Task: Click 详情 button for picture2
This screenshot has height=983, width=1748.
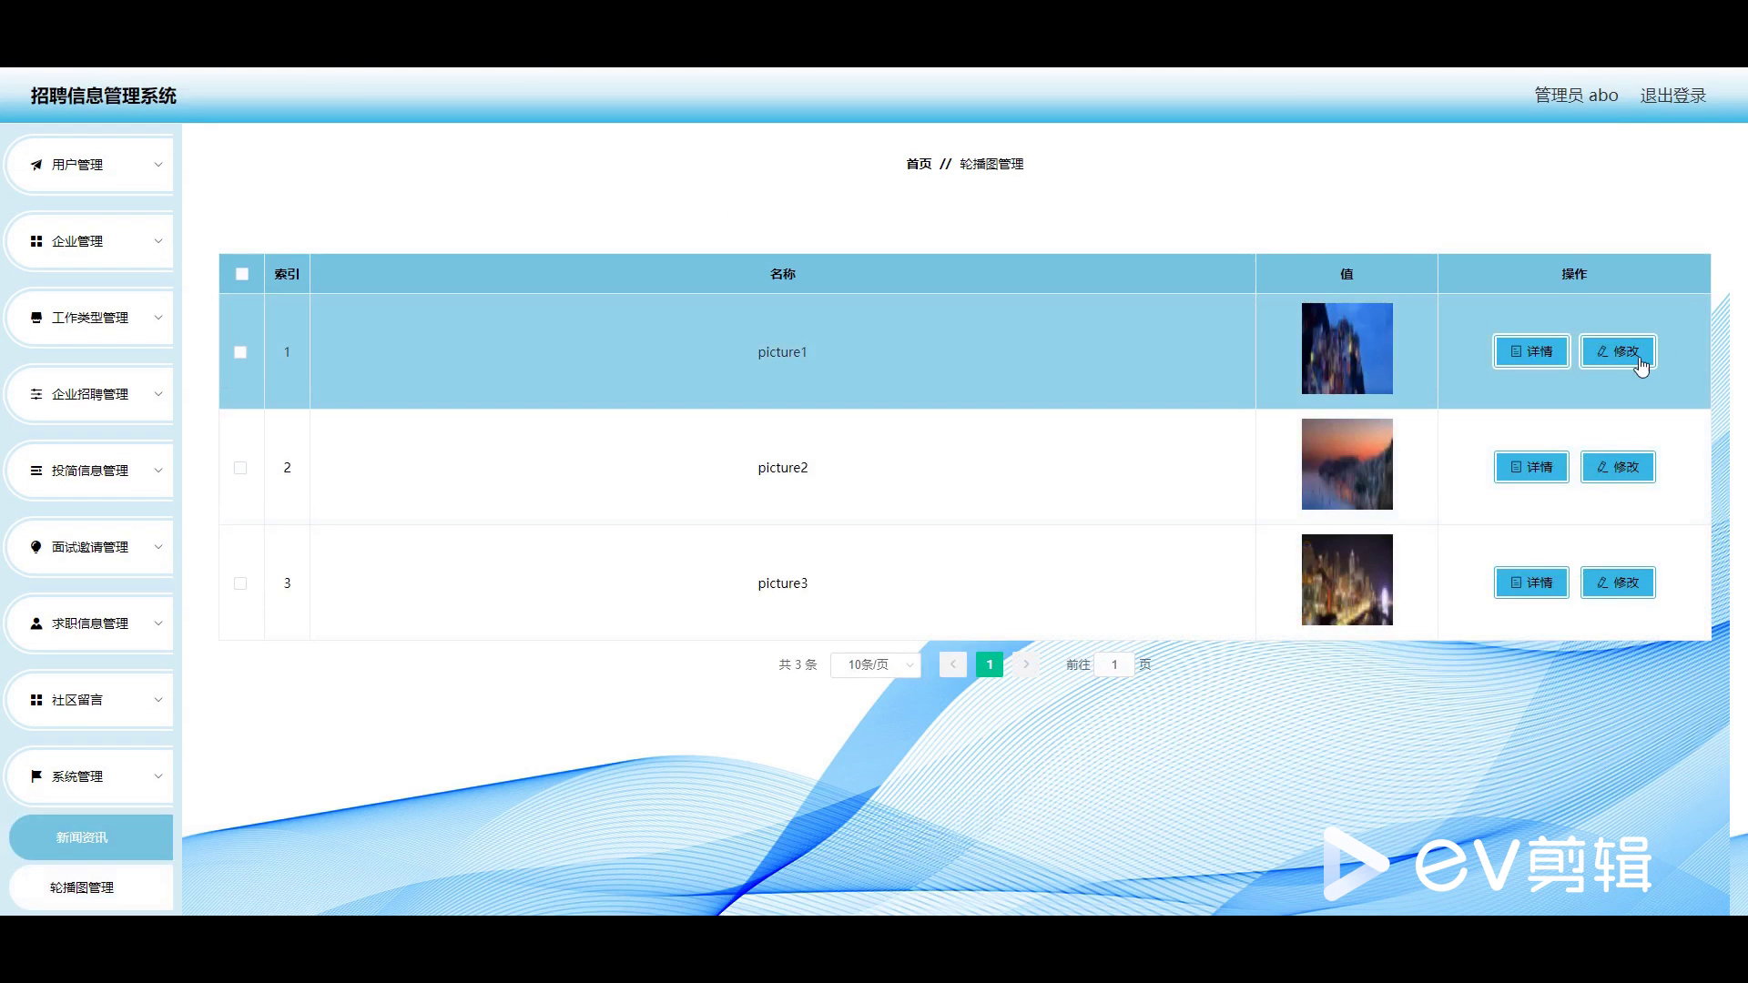Action: coord(1531,467)
